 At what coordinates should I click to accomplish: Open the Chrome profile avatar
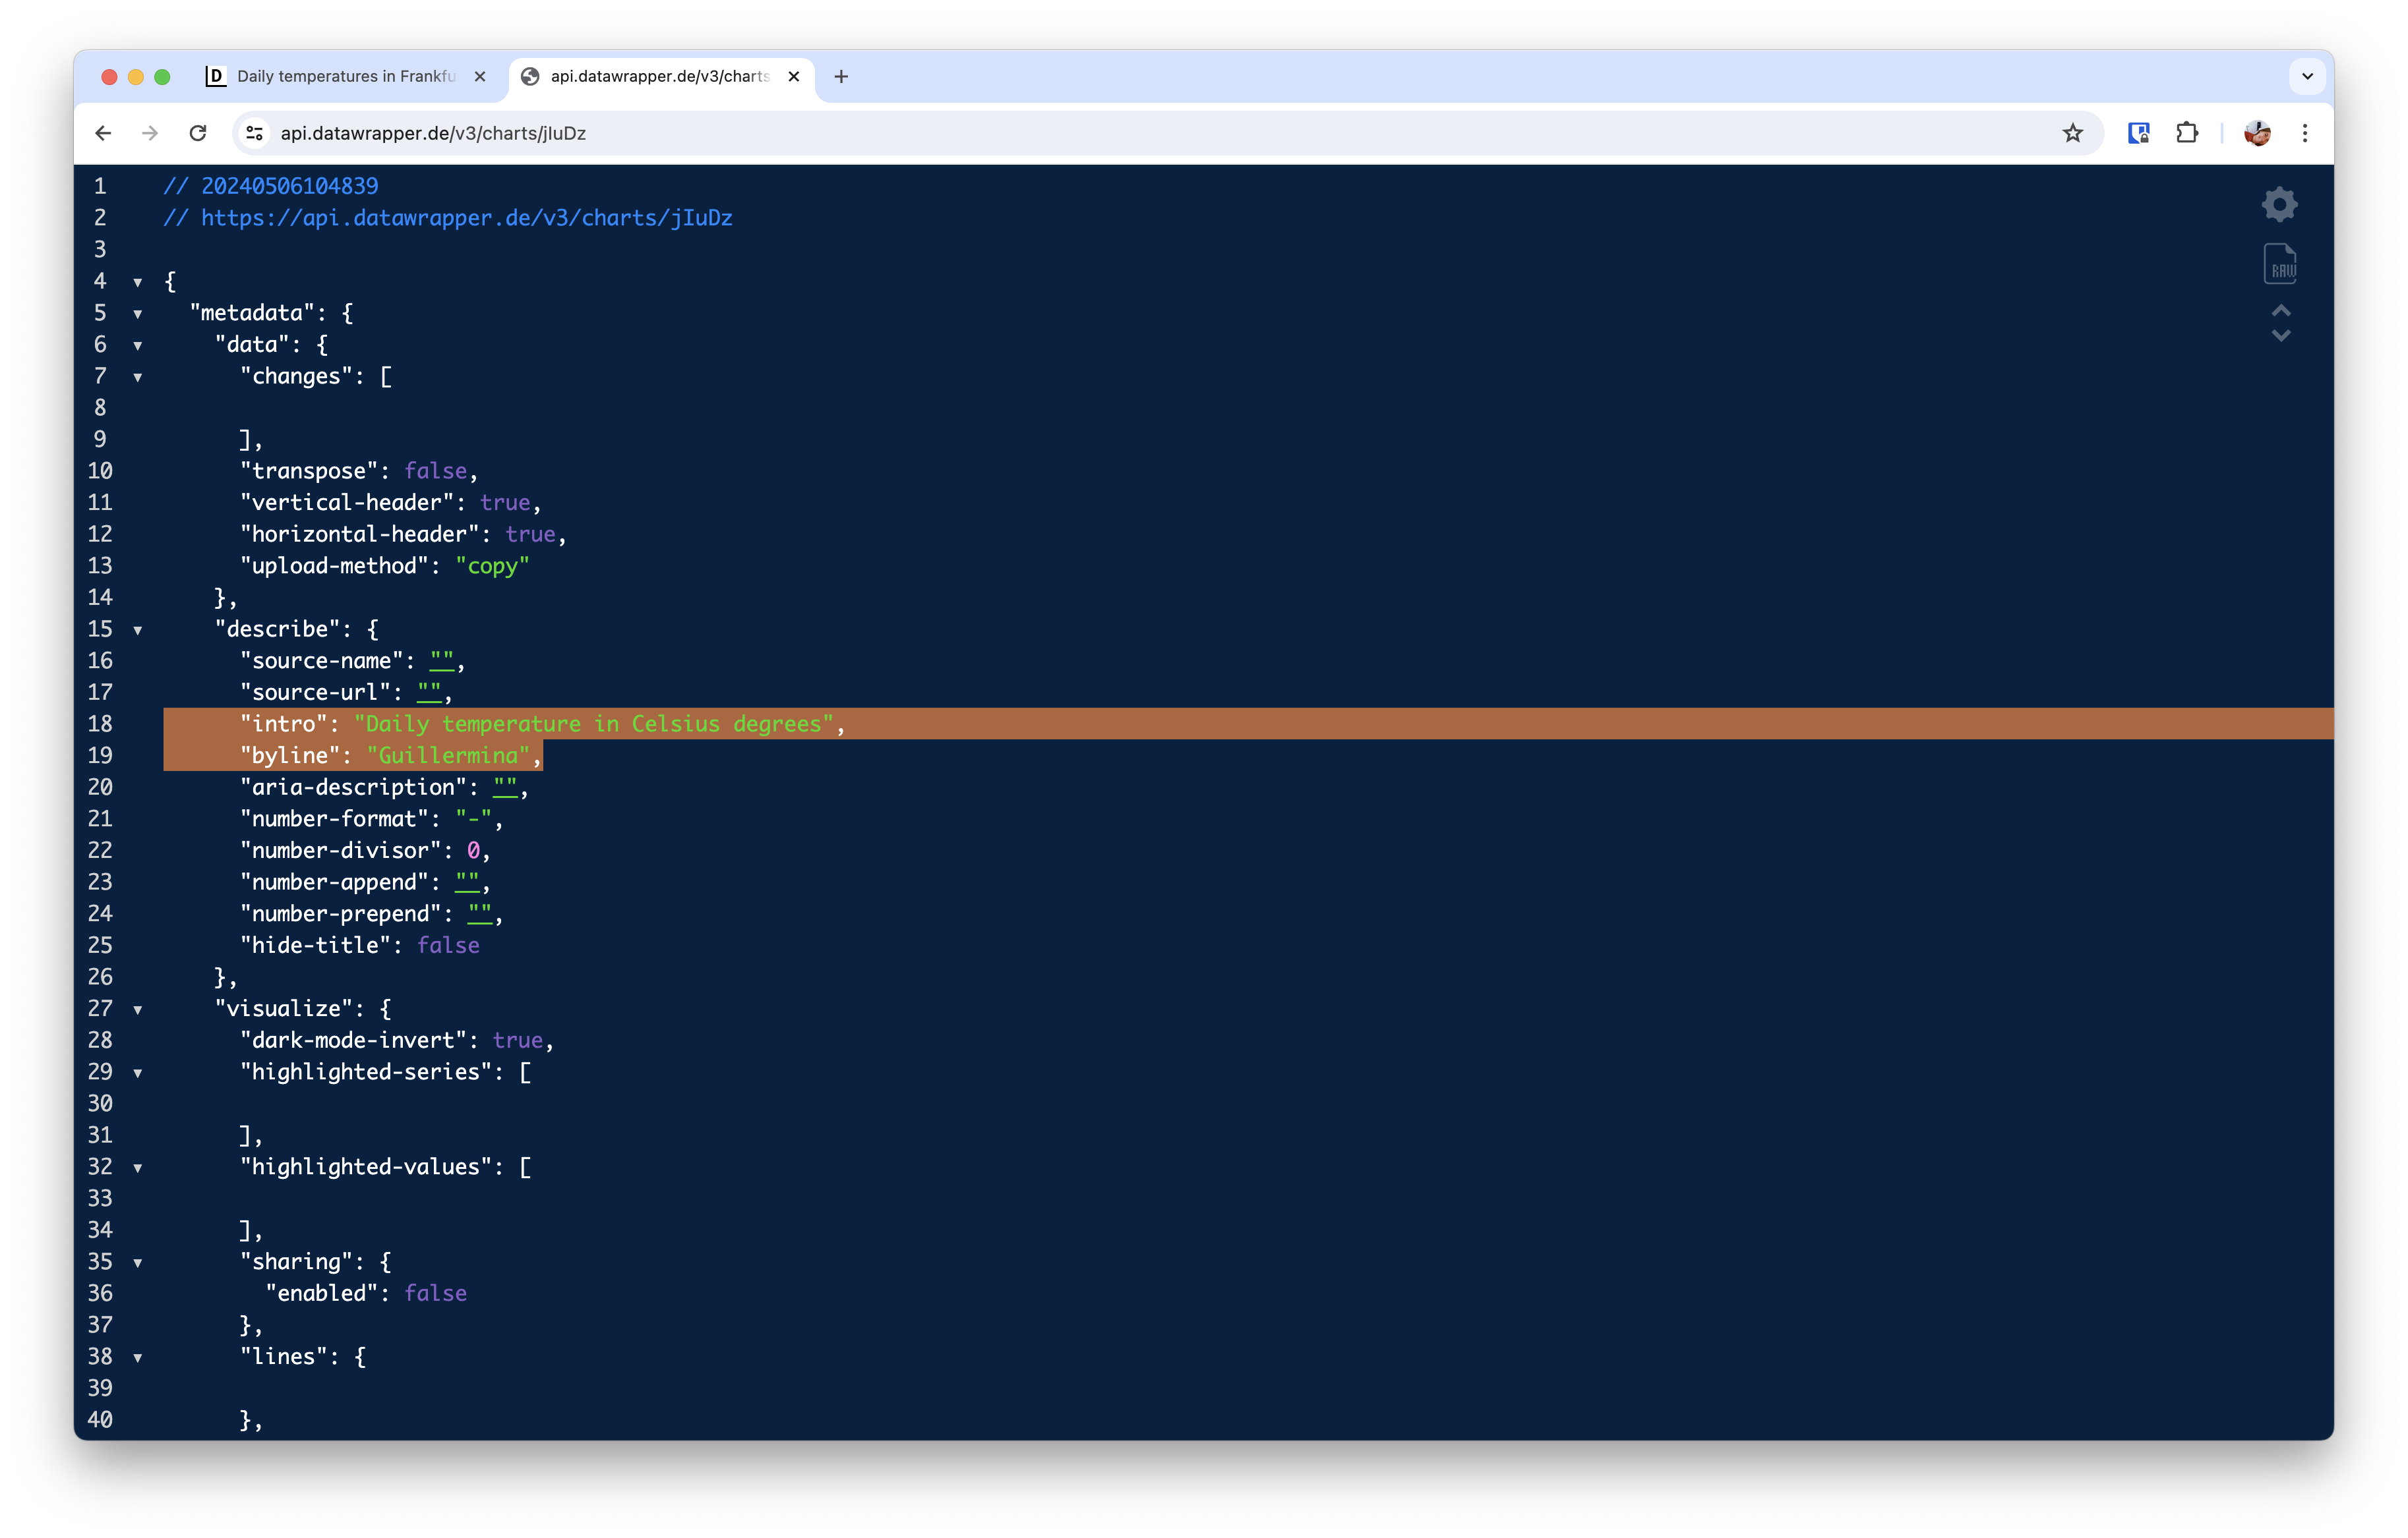tap(2256, 133)
